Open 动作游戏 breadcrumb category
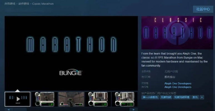Screen dimensions: 215x111 [x=24, y=4]
